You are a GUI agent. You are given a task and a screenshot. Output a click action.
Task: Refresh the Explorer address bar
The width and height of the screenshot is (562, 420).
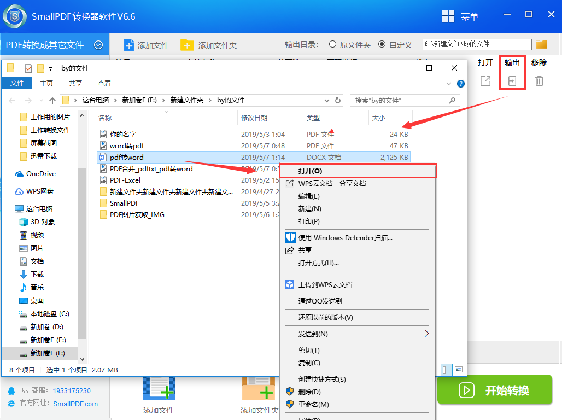click(338, 101)
